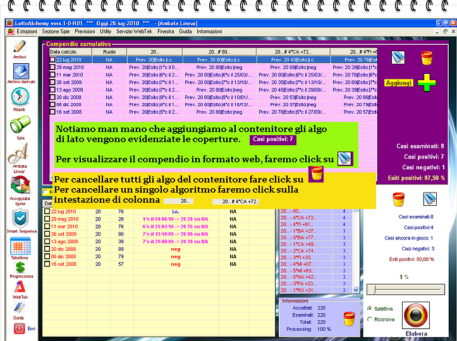457x341 pixels.
Task: Check the 22 lug 2010 compendio row
Action: [52, 60]
